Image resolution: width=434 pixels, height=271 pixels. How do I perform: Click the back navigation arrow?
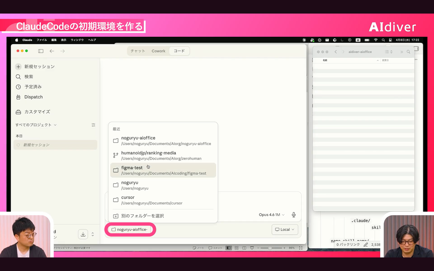point(52,51)
